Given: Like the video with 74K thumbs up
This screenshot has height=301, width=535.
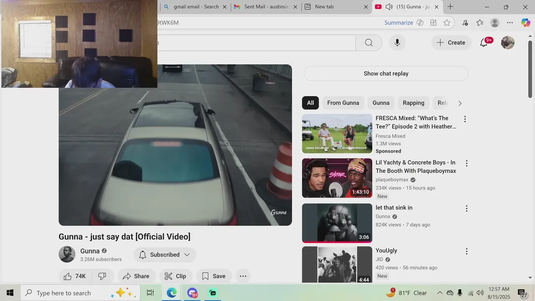Looking at the screenshot, I should [75, 276].
